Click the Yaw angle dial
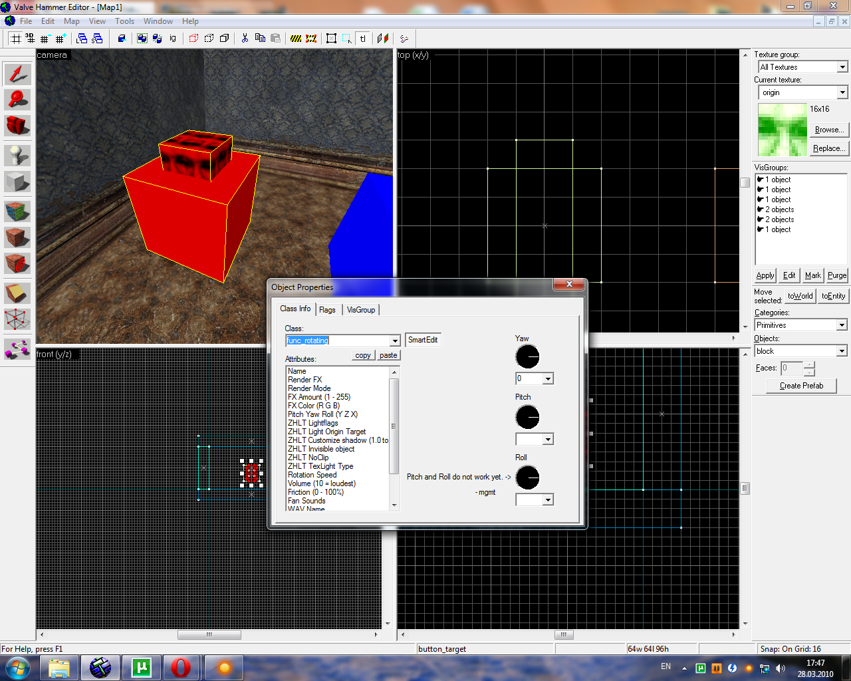The width and height of the screenshot is (851, 681). click(528, 357)
